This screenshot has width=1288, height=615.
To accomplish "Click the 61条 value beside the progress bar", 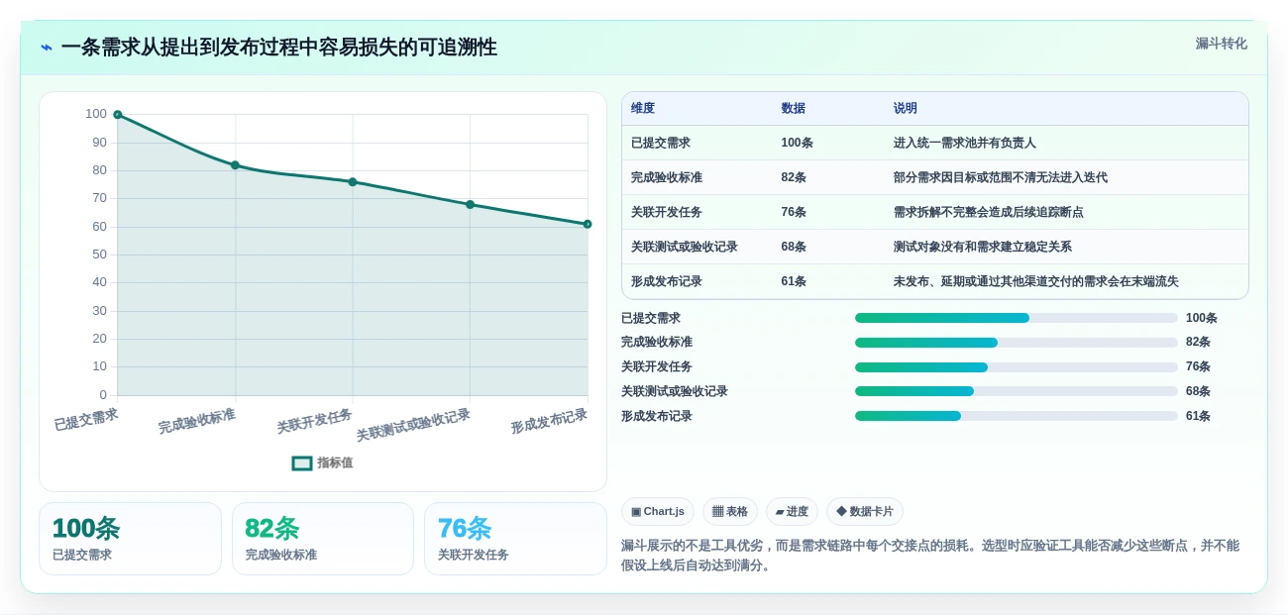I will (1198, 416).
